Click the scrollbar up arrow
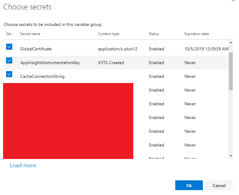The width and height of the screenshot is (239, 195). pos(231,42)
